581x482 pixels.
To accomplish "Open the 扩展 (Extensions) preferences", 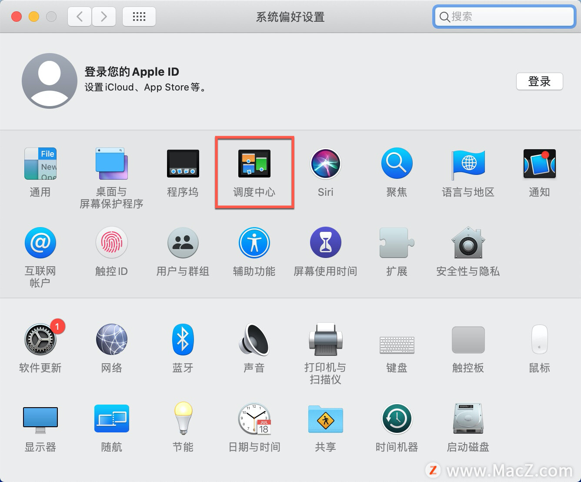I will (x=397, y=243).
